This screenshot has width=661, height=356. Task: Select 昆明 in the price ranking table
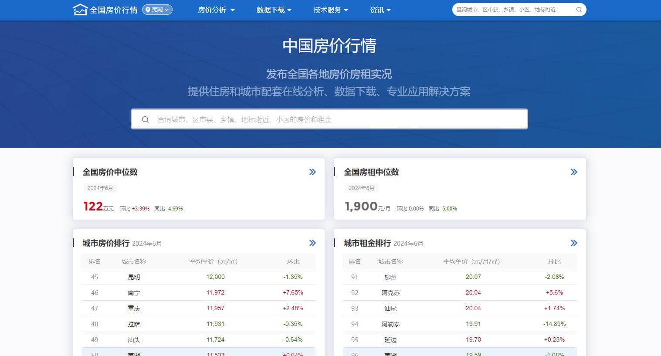134,277
